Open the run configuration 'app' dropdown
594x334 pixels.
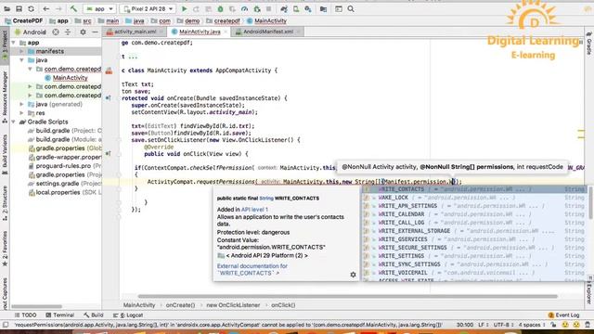pos(99,8)
